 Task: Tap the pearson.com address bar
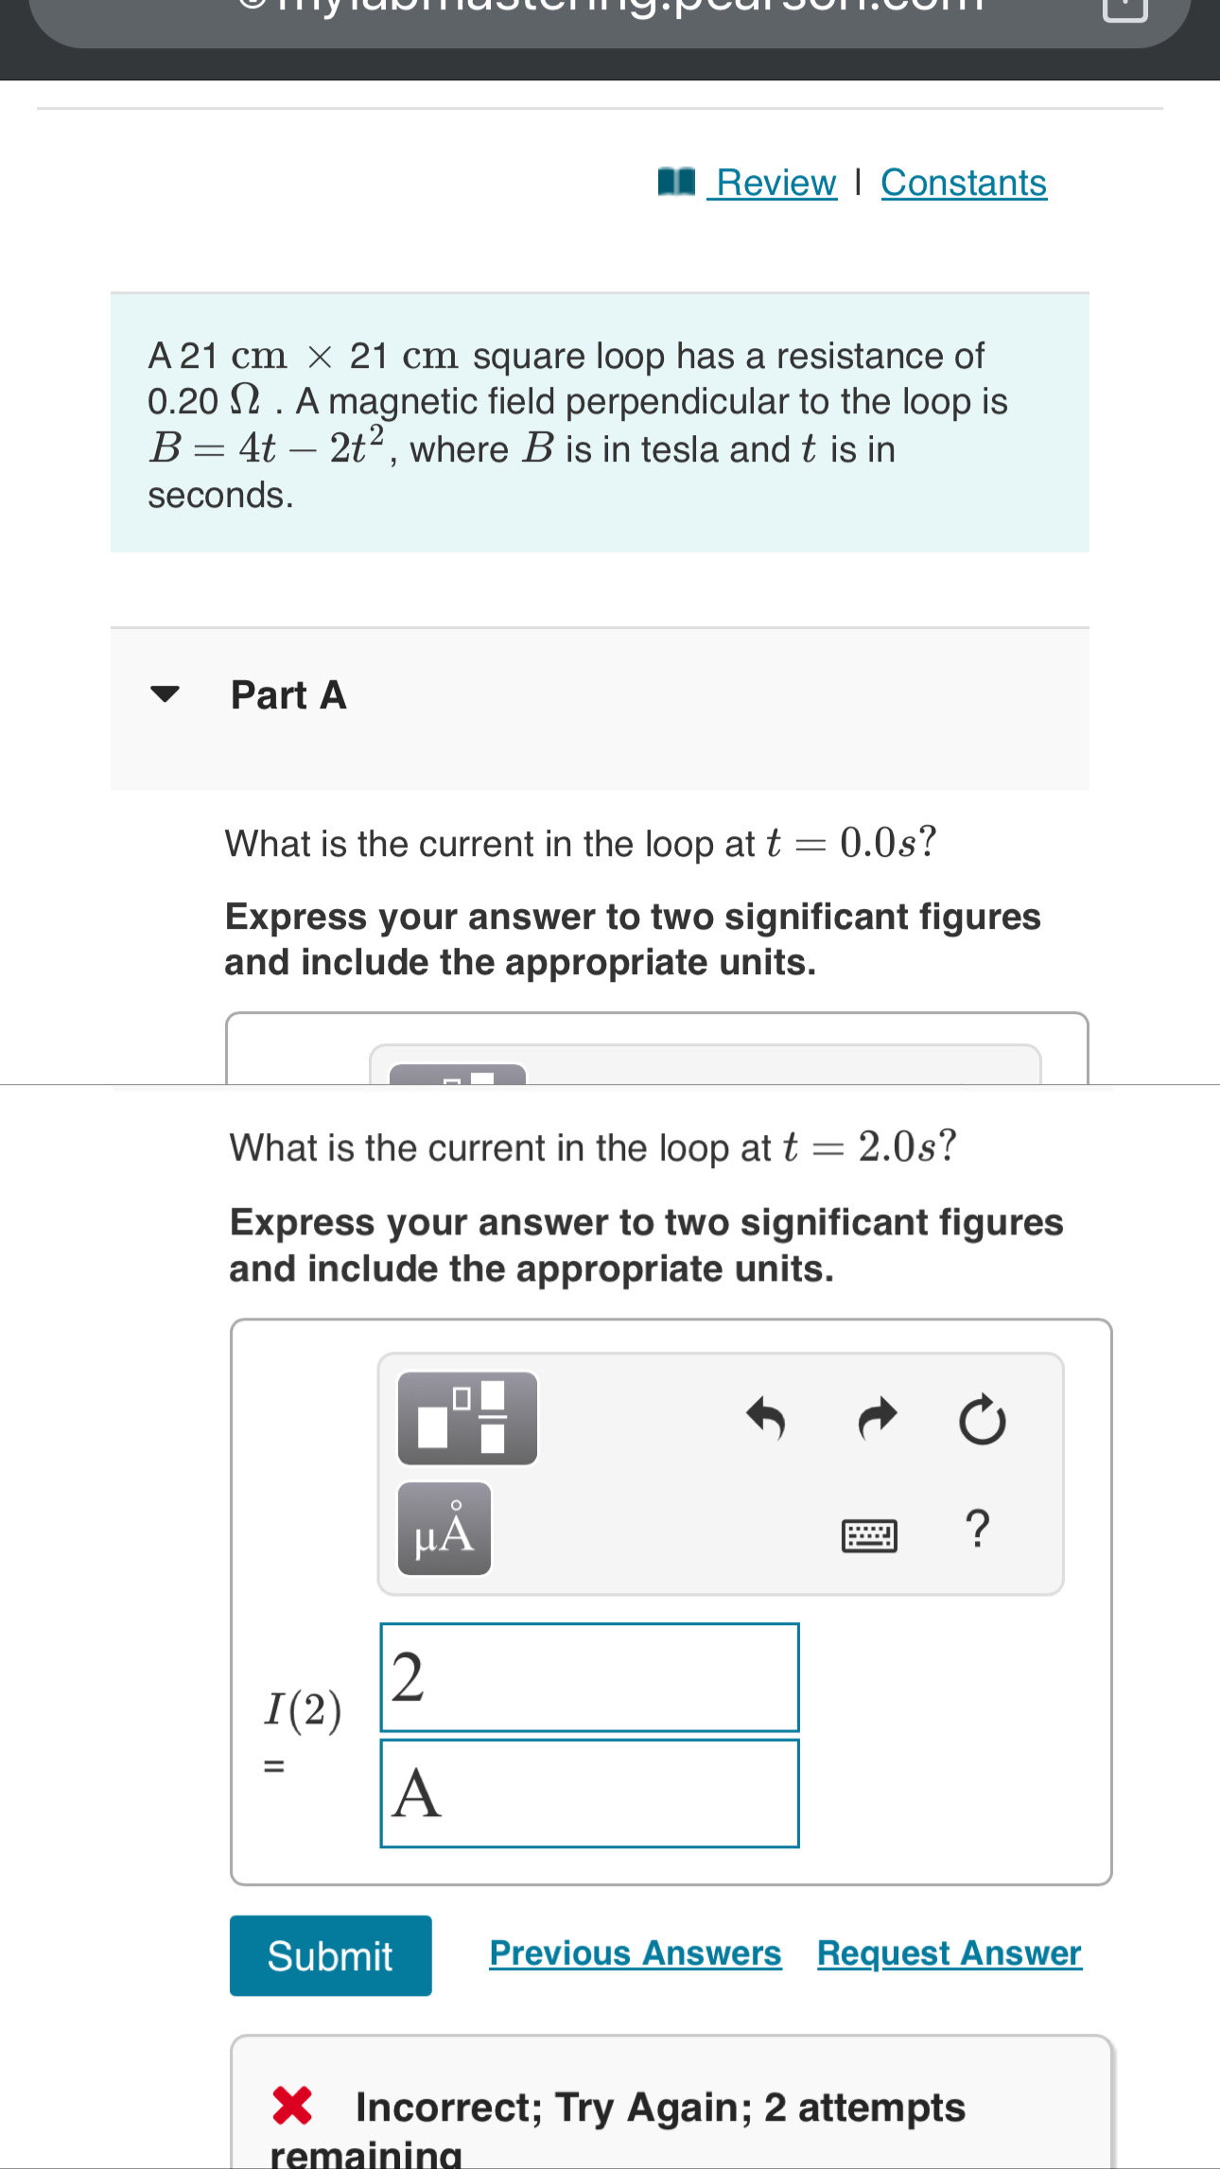(x=609, y=19)
